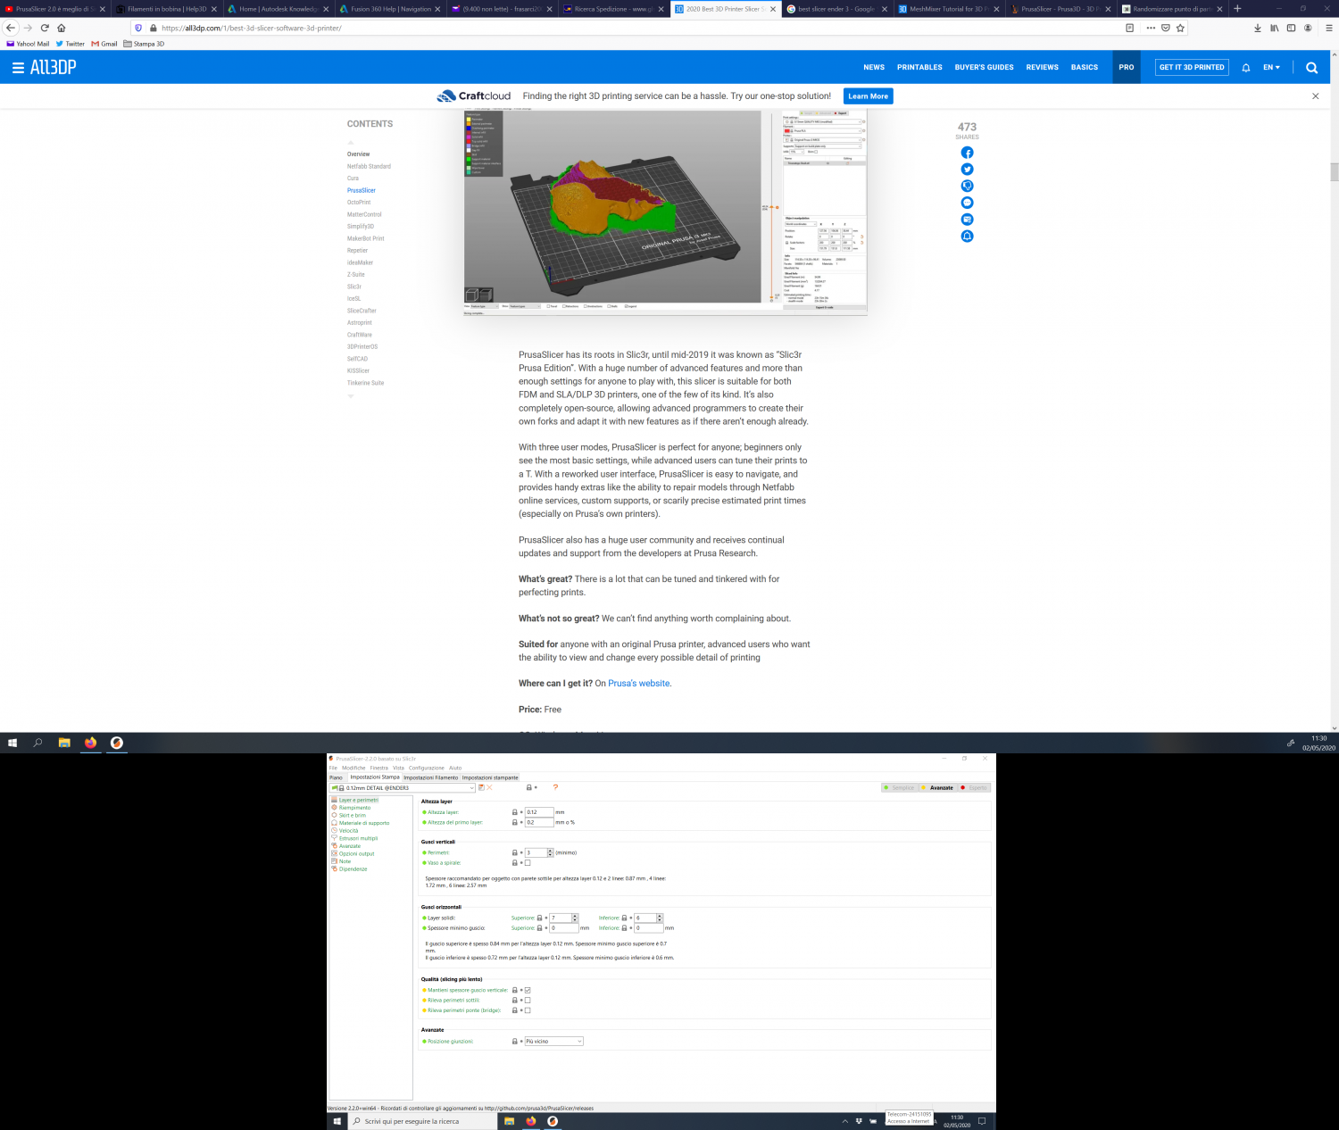Open Materiale di supporto settings page

[363, 823]
